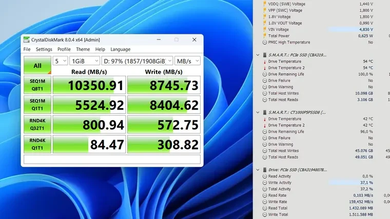
Task: Click the empty comment field below results
Action: 112,159
